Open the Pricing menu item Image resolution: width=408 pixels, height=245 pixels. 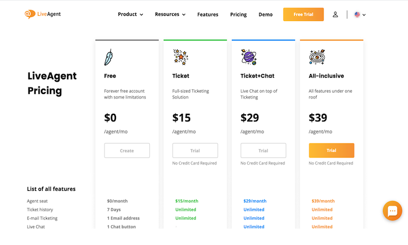(238, 15)
